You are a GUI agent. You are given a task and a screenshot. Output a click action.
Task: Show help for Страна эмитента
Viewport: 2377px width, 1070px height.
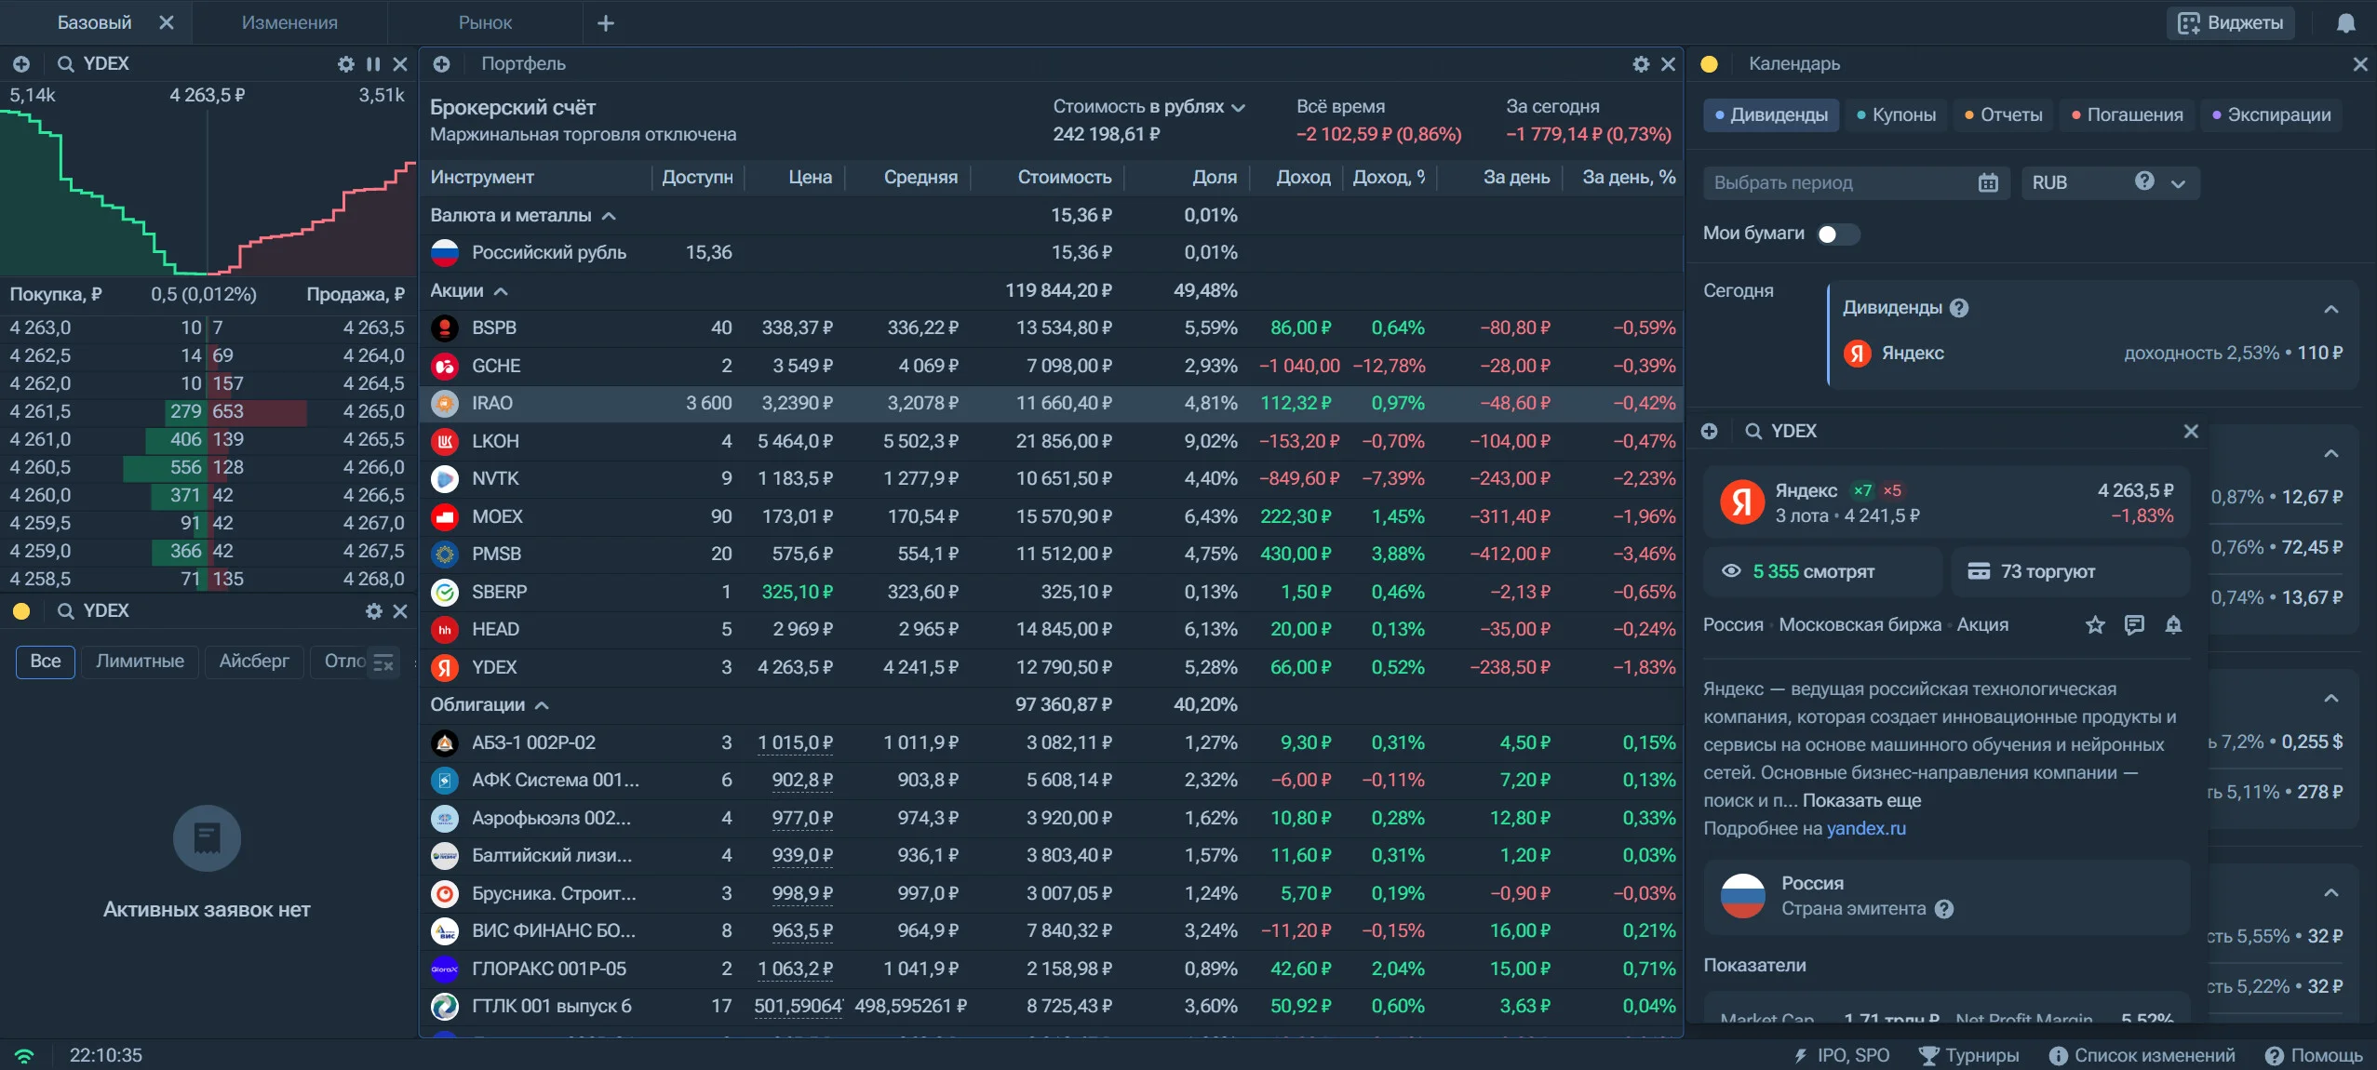coord(1944,909)
